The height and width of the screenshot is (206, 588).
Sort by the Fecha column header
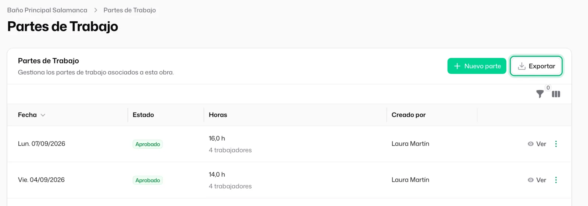pyautogui.click(x=27, y=115)
